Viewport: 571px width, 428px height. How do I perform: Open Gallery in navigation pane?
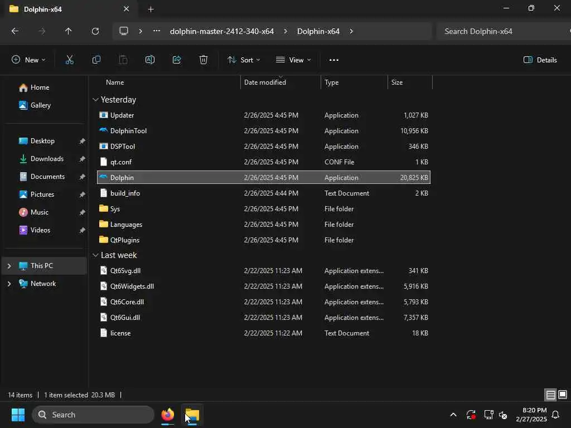45,105
